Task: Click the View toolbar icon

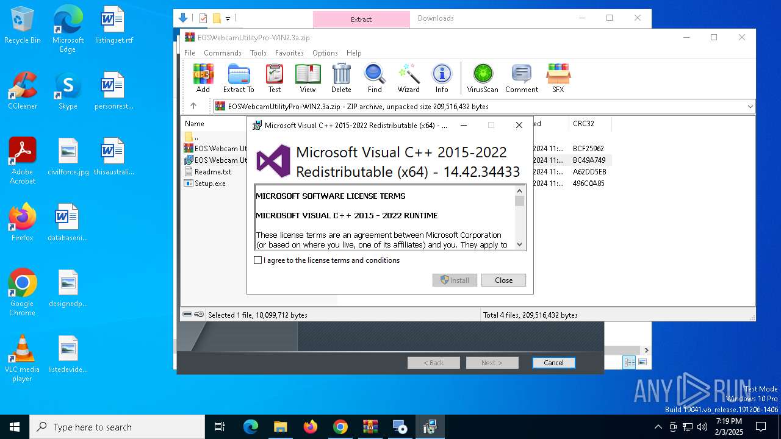Action: pyautogui.click(x=308, y=78)
